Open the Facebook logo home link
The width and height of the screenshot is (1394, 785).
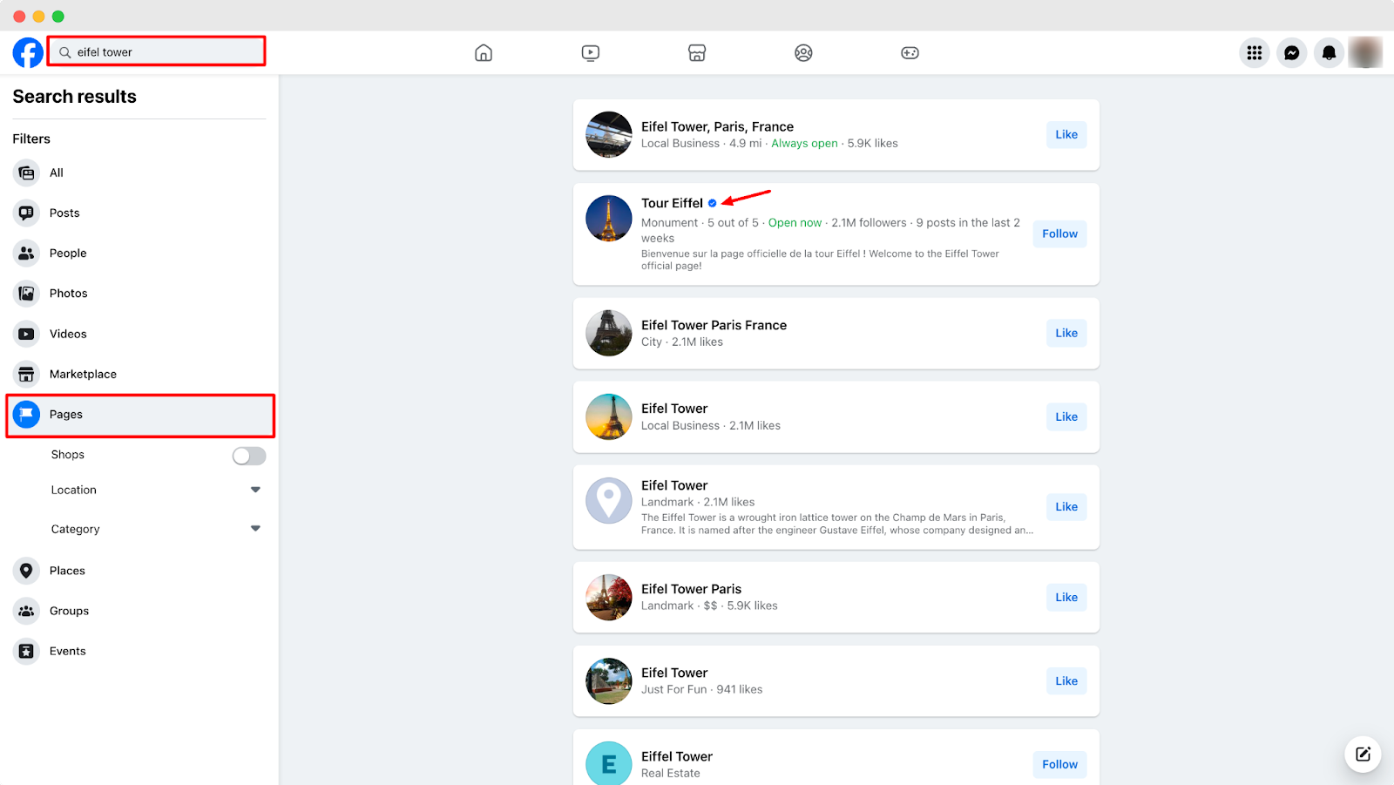28,53
